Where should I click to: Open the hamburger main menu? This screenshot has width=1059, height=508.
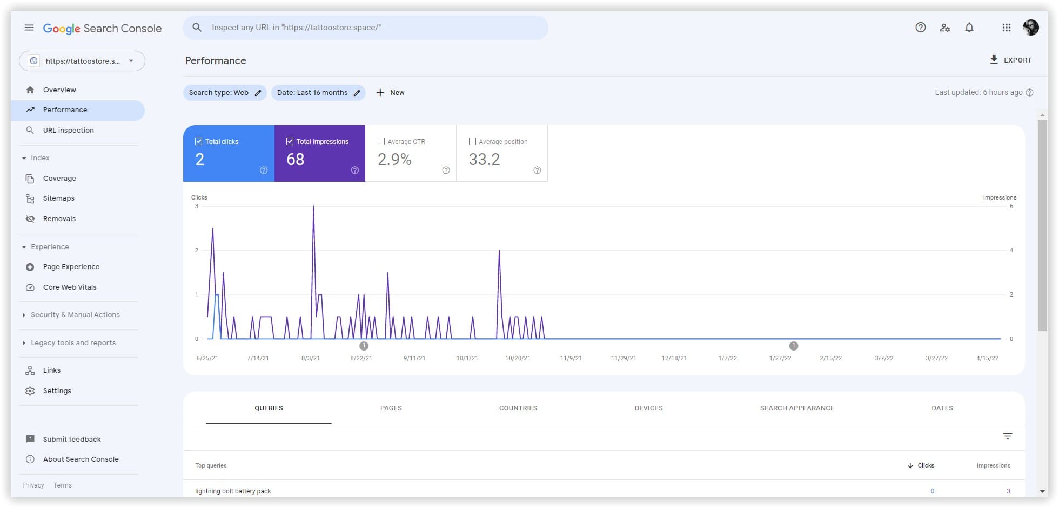tap(29, 28)
